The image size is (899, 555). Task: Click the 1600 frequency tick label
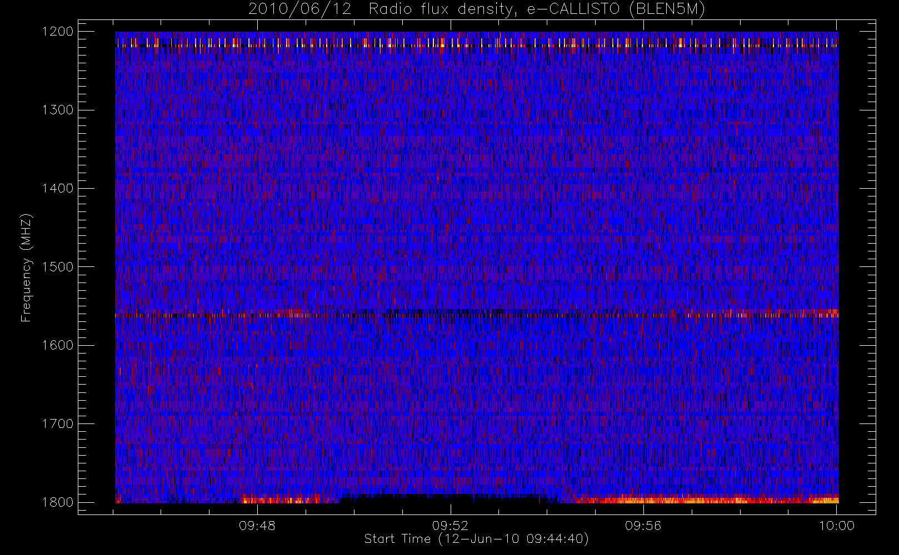point(58,345)
